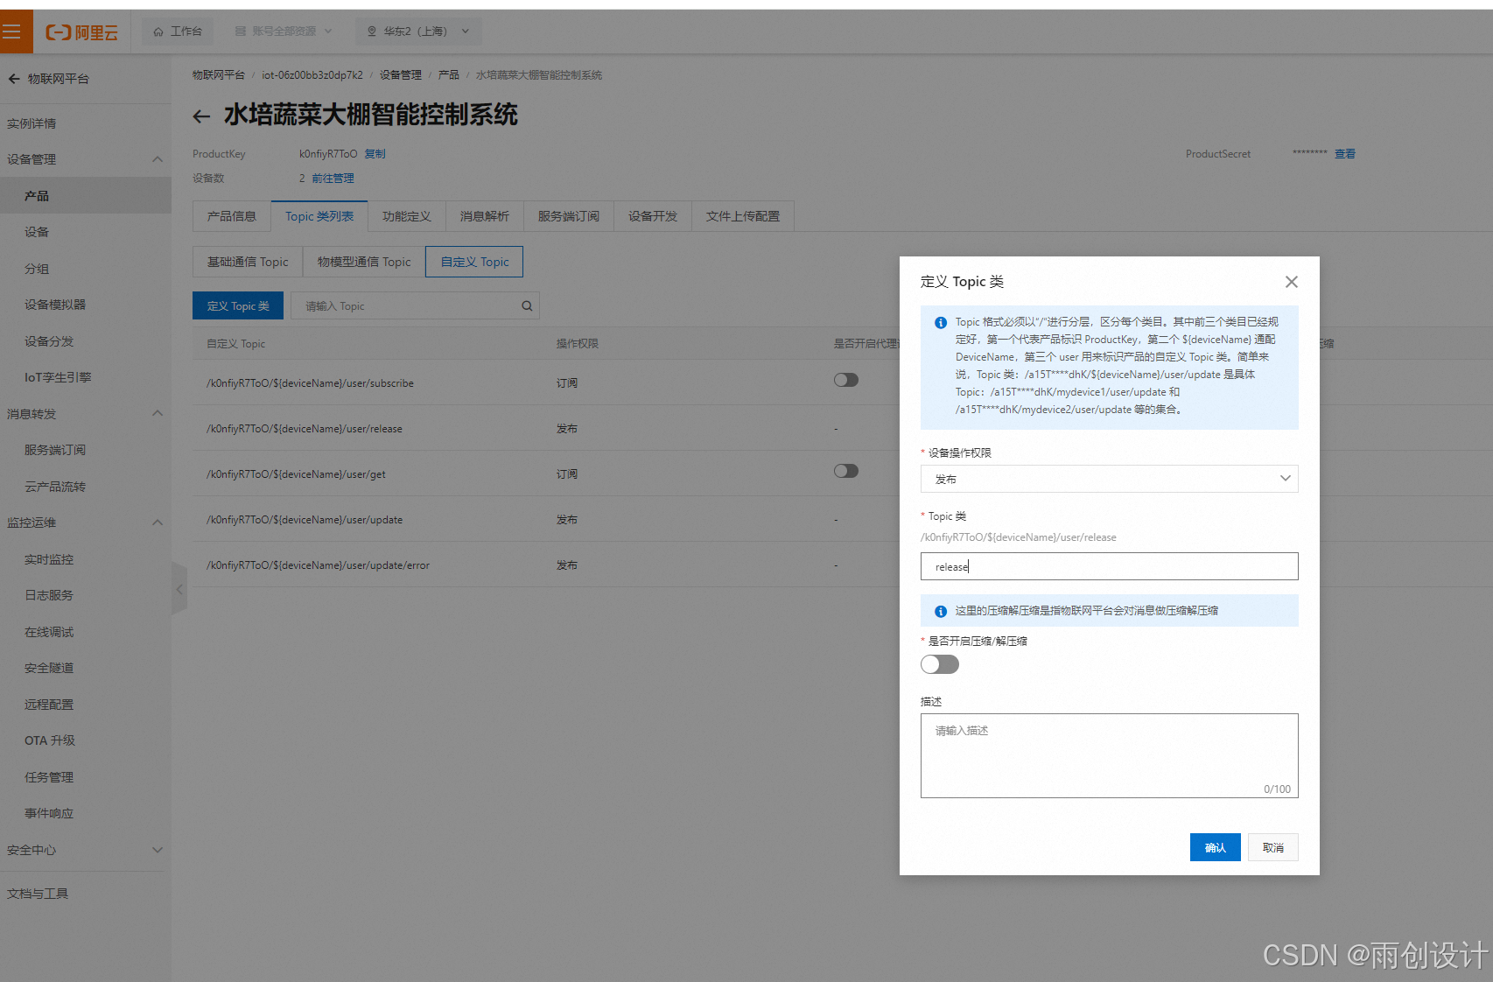1493x982 pixels.
Task: Toggle the compress/decompress switch in dialog
Action: point(940,664)
